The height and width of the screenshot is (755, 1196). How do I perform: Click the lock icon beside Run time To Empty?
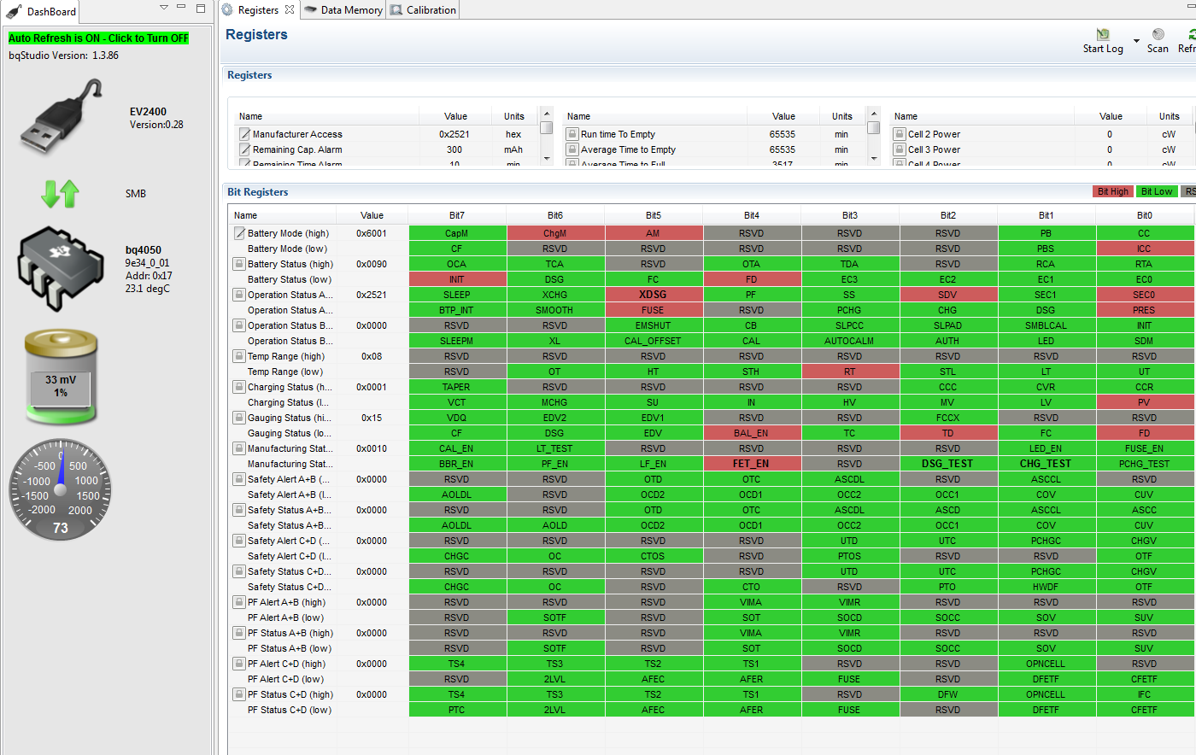coord(572,134)
